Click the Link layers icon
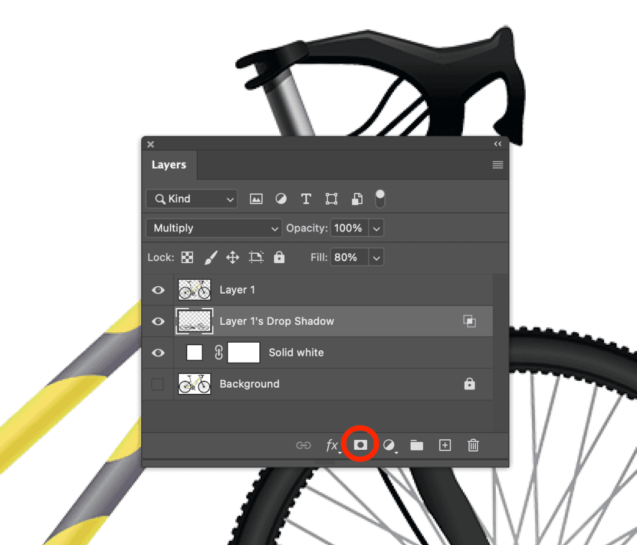 click(304, 445)
